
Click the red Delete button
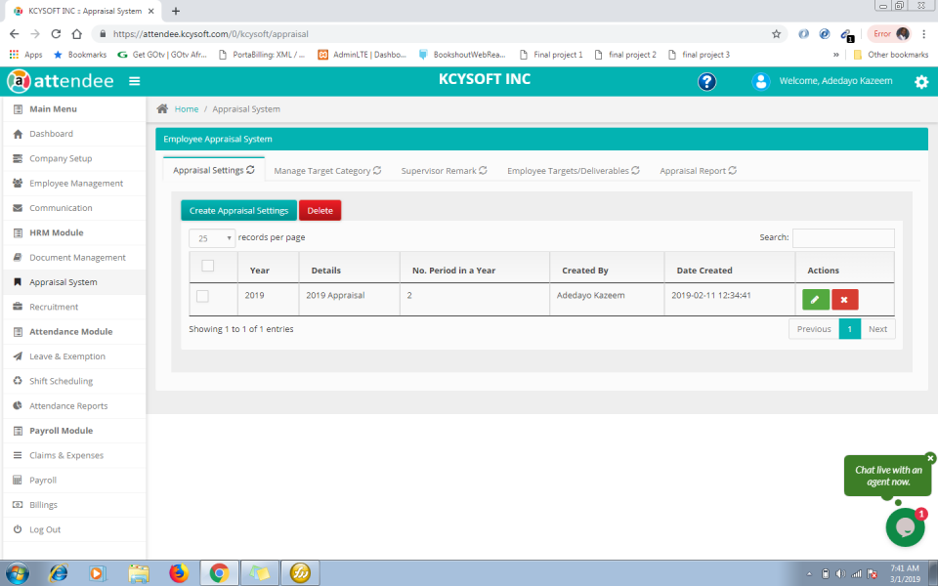tap(320, 211)
